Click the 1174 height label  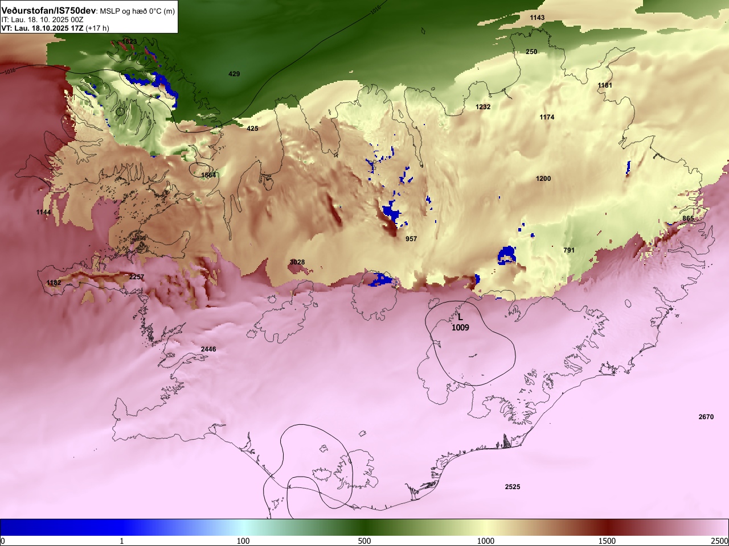point(547,117)
